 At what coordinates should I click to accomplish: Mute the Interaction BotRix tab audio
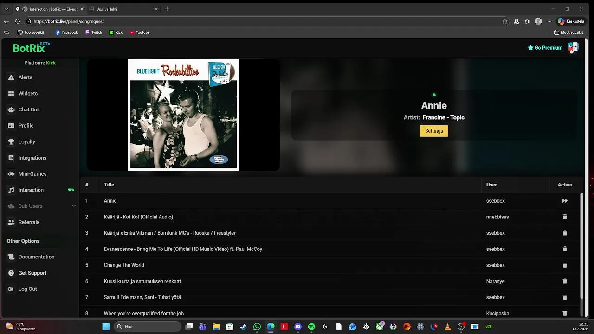tap(25, 9)
